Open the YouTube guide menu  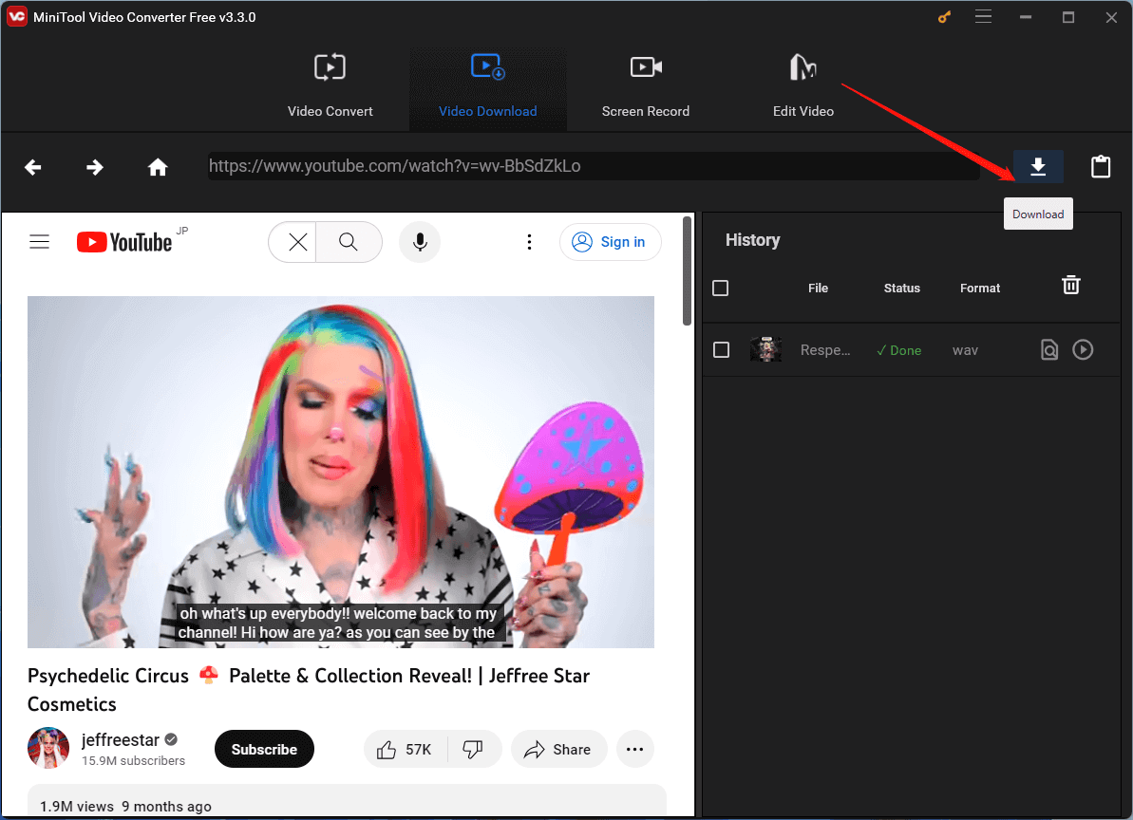pyautogui.click(x=40, y=242)
